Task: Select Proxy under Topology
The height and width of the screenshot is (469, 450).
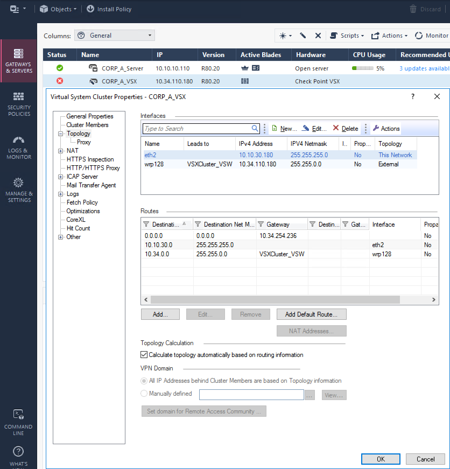Action: (x=84, y=142)
